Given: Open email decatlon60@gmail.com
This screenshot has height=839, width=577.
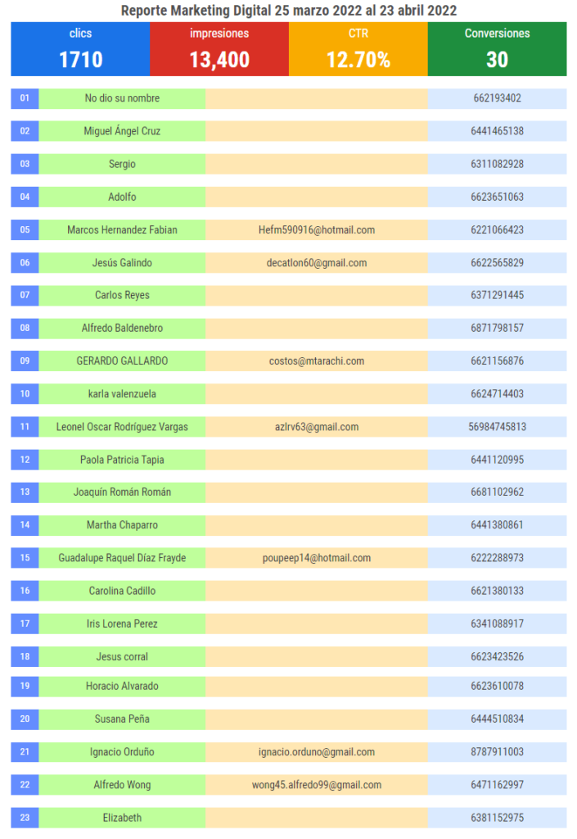Looking at the screenshot, I should coord(317,263).
